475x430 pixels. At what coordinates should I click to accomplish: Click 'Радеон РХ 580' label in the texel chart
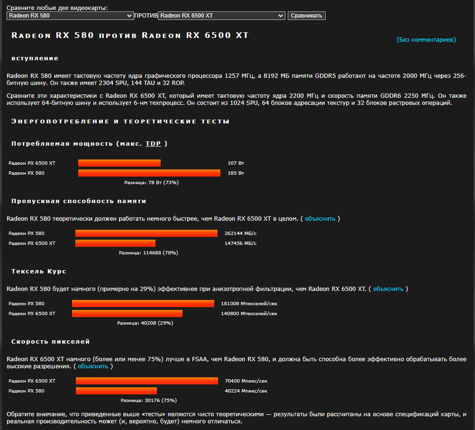(x=27, y=304)
